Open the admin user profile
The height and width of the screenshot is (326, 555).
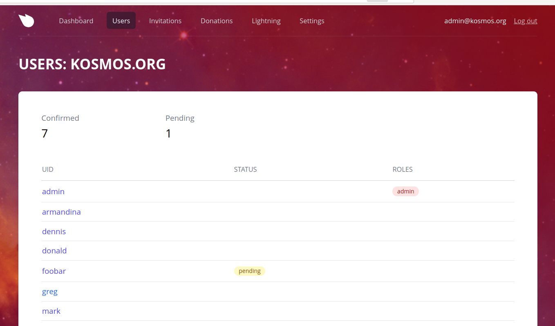click(53, 191)
